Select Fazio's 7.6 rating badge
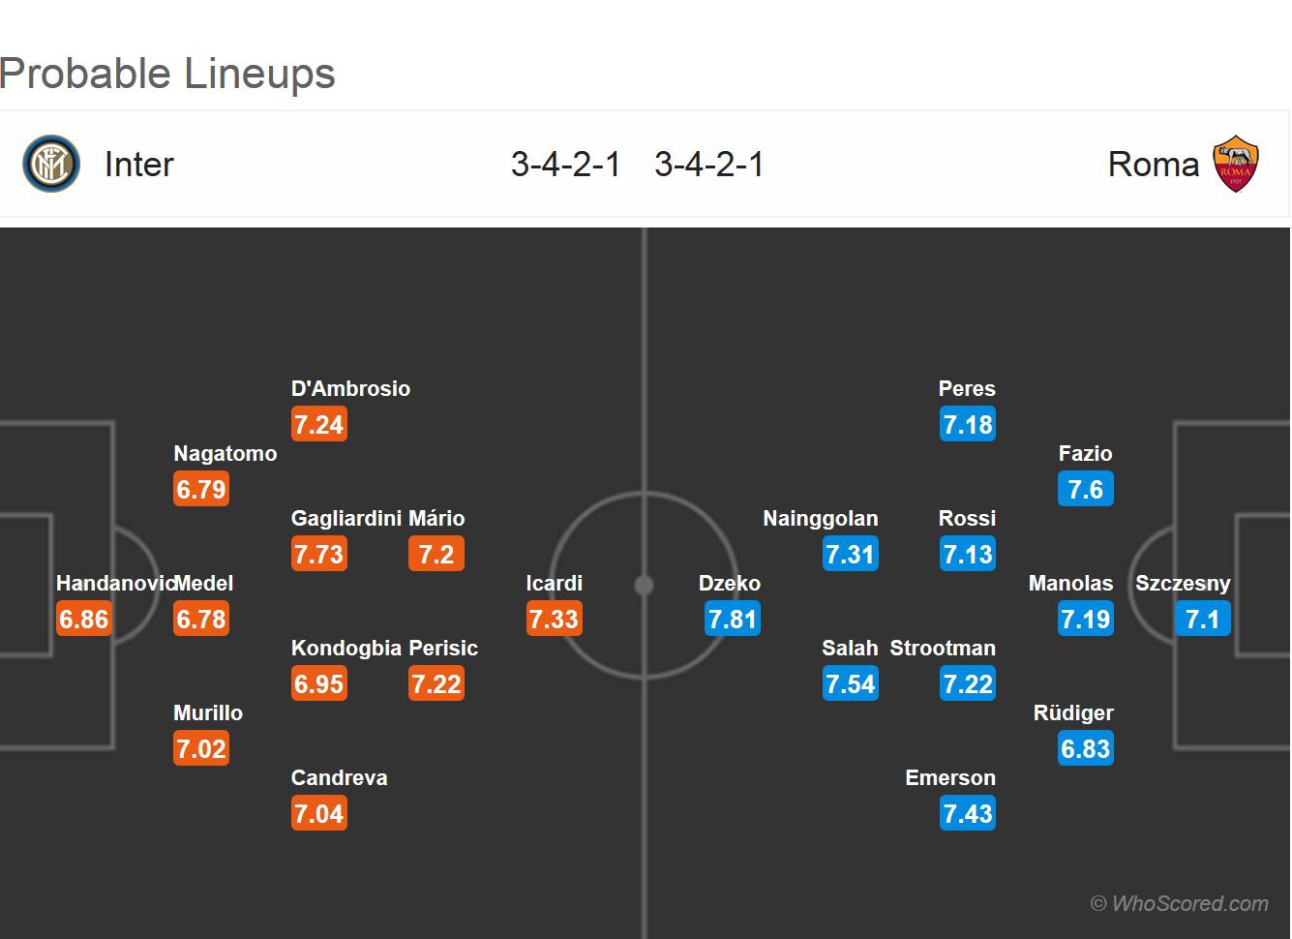 click(x=1086, y=489)
